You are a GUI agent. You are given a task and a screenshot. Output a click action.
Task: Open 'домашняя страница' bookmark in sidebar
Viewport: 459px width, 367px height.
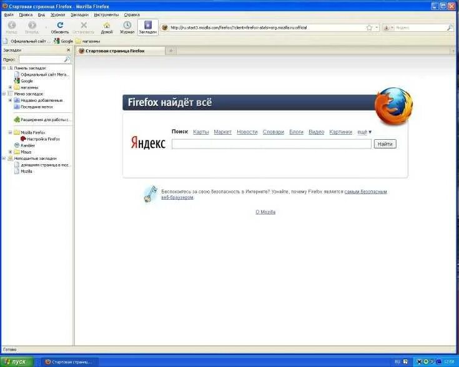coord(42,165)
